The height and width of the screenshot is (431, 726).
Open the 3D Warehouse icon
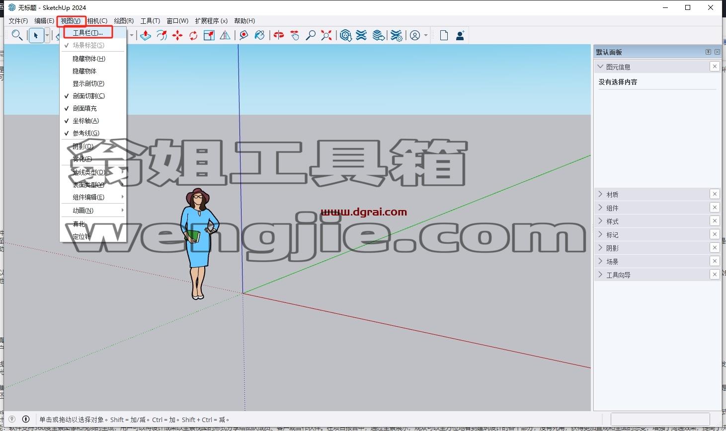346,35
